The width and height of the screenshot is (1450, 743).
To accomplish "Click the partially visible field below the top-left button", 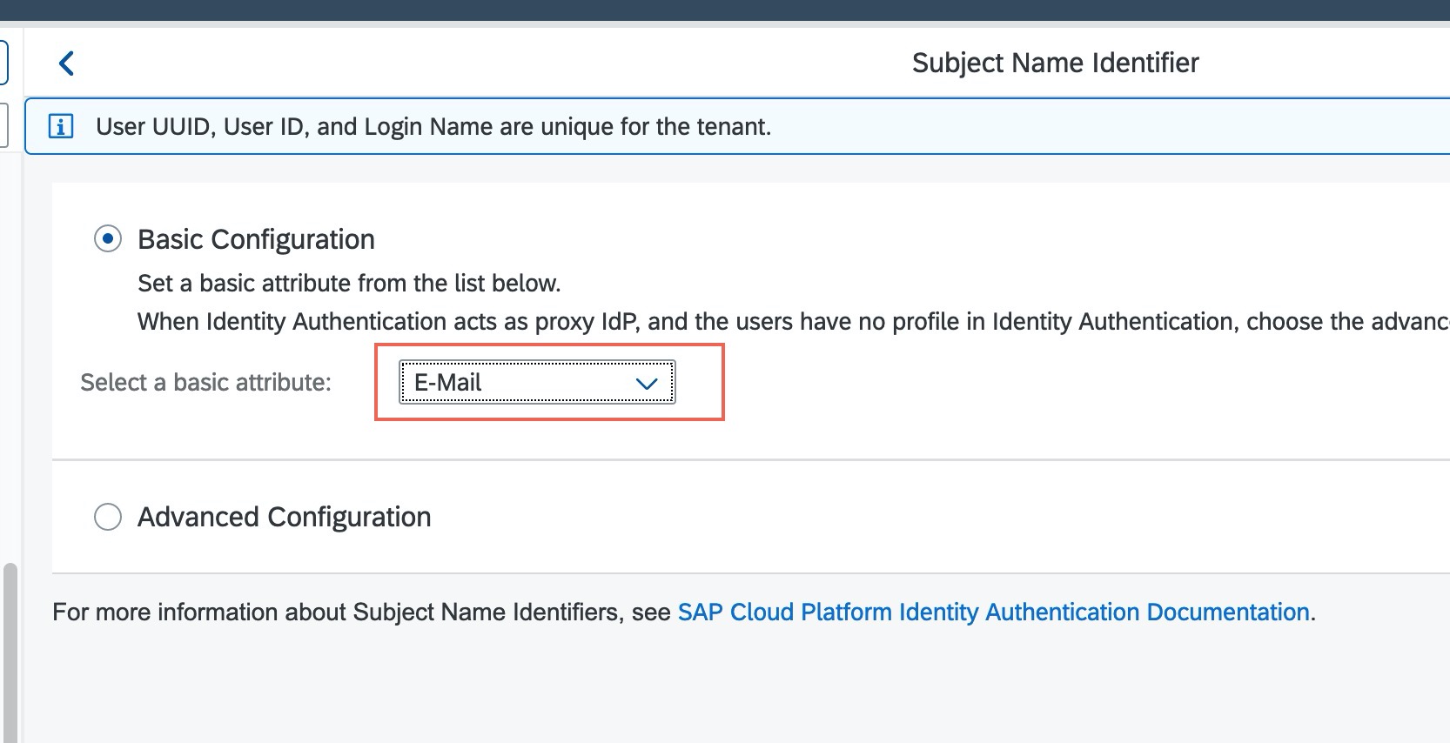I will tap(3, 125).
